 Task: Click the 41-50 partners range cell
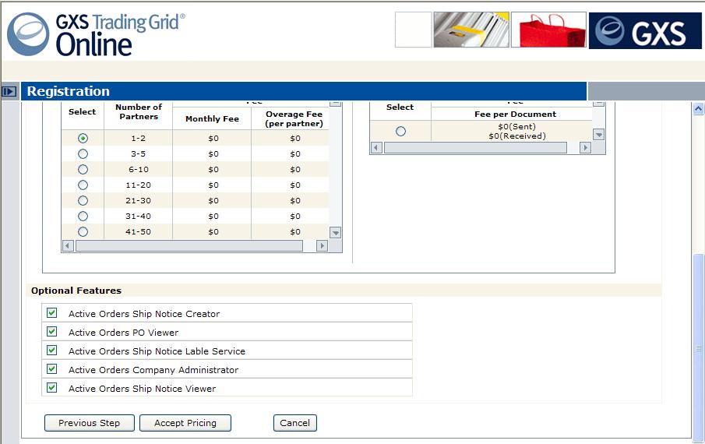click(x=139, y=232)
